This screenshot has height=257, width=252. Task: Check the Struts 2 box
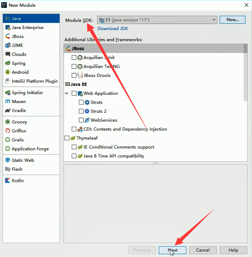pyautogui.click(x=81, y=111)
